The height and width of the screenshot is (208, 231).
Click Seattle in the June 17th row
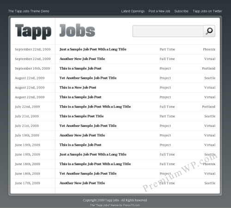tap(210, 183)
